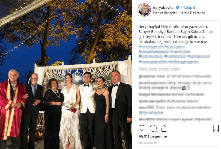This screenshot has width=221, height=149.
Task: Follow the account via Takip Et
Action: point(190,7)
